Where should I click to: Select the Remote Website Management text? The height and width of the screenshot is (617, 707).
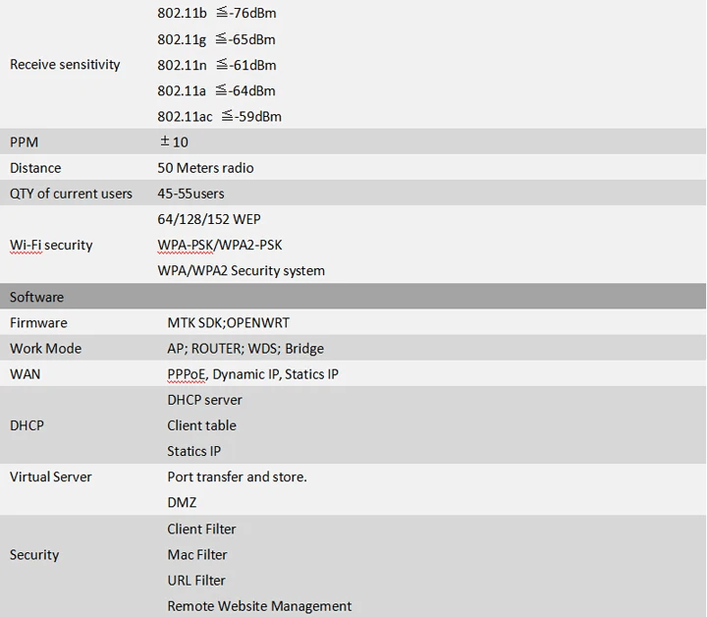click(259, 606)
